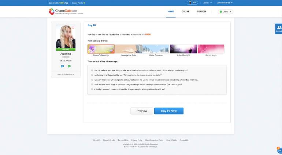This screenshot has width=282, height=155.
Task: Follow the Back to Full Profile link
Action: coord(66,74)
